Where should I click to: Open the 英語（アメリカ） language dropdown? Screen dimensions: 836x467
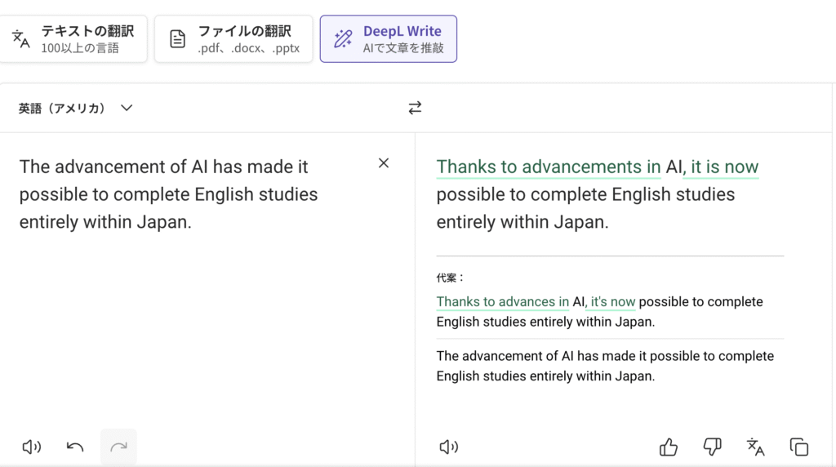click(75, 108)
